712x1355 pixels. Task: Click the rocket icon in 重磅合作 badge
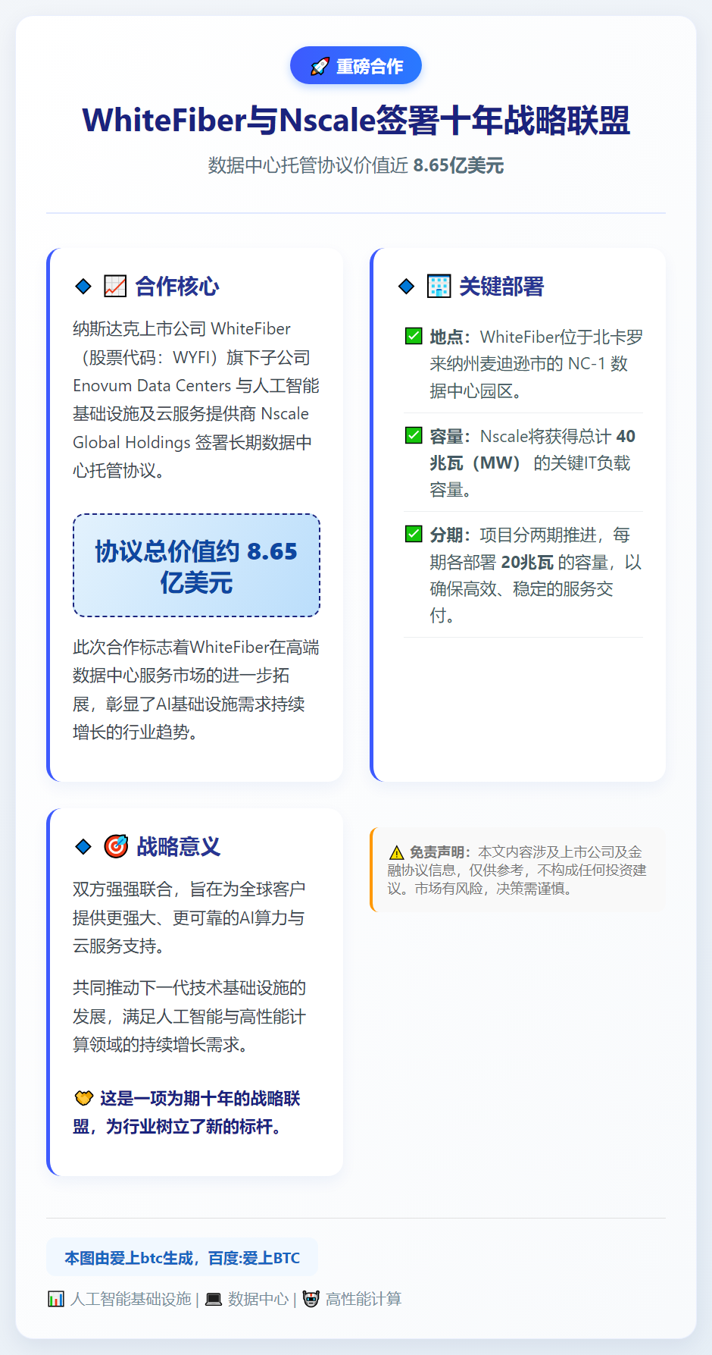tap(320, 67)
